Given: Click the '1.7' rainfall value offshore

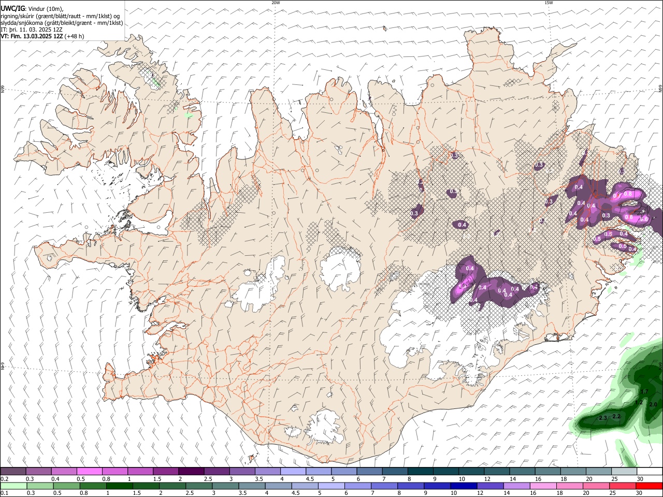Looking at the screenshot, I should click(x=644, y=391).
